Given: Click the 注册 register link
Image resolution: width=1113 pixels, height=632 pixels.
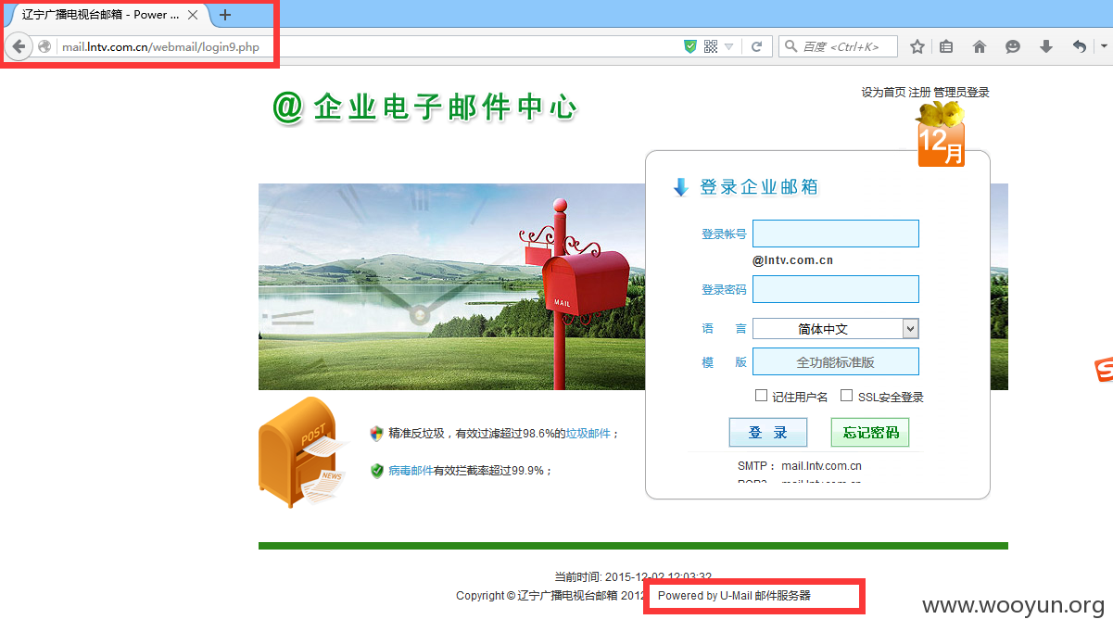Looking at the screenshot, I should (x=919, y=92).
